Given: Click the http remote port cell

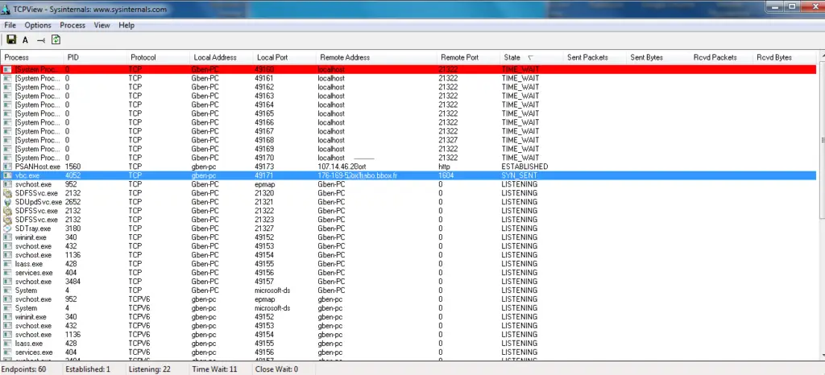Looking at the screenshot, I should tap(444, 167).
